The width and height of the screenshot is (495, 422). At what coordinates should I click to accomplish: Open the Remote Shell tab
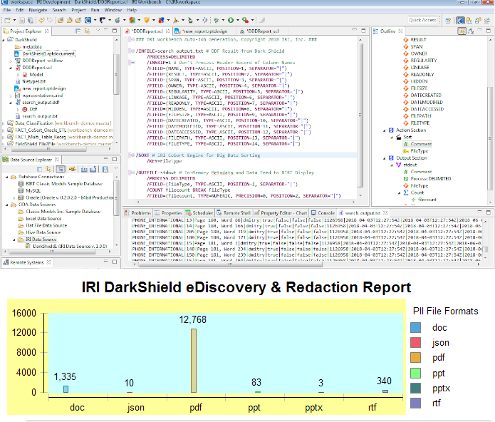click(x=234, y=213)
